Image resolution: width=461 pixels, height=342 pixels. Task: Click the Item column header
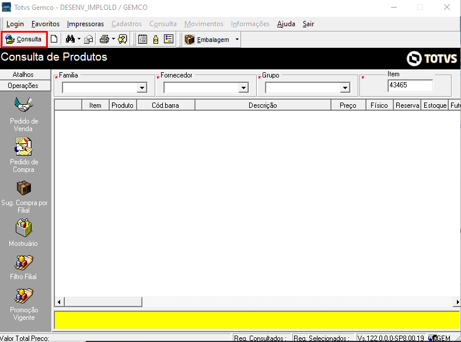coord(95,105)
